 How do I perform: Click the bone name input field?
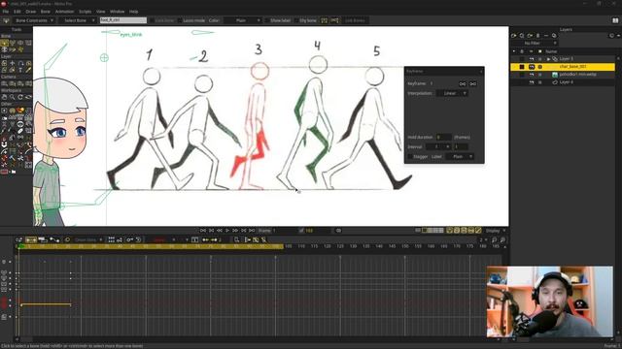click(123, 20)
